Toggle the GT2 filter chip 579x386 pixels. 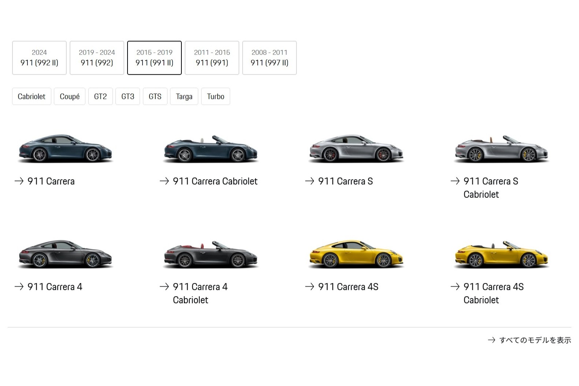(x=100, y=96)
